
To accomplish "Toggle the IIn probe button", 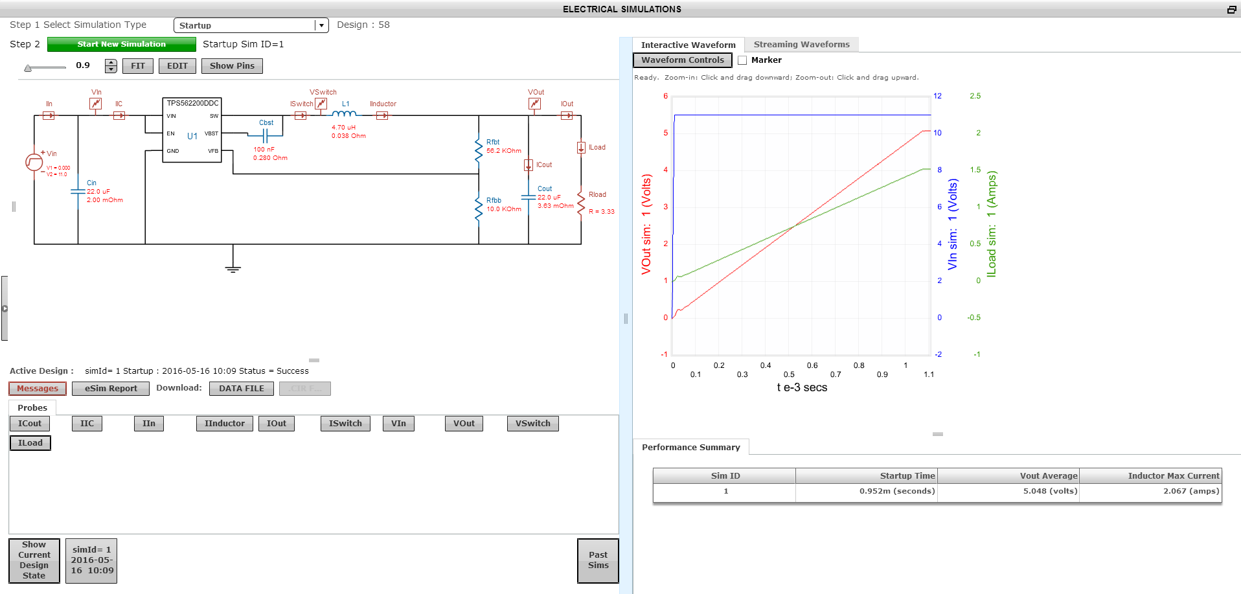I will point(149,424).
